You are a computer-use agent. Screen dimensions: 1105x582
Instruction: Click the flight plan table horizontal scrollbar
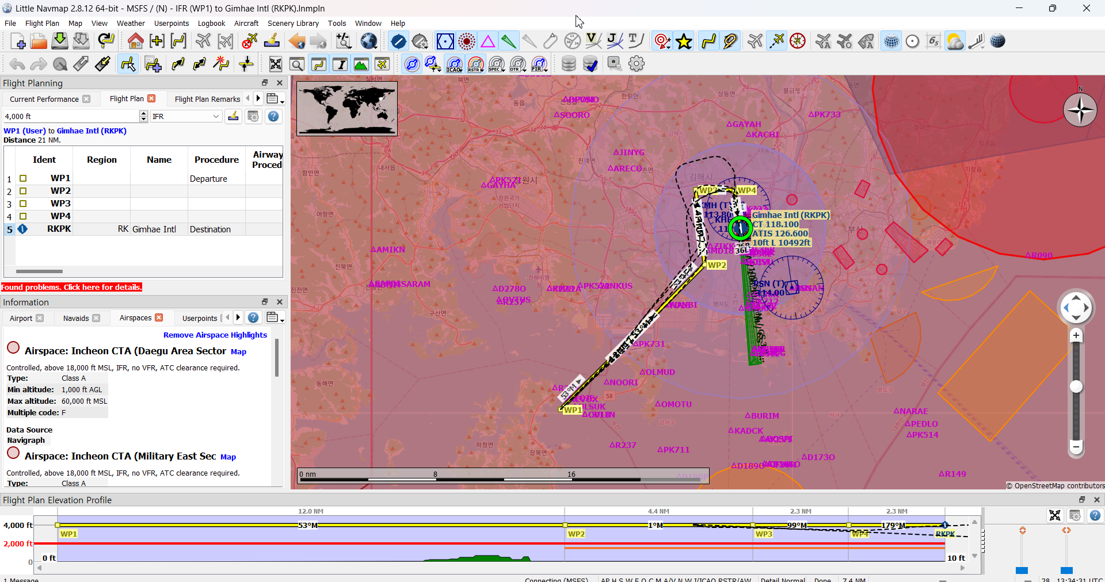(39, 271)
